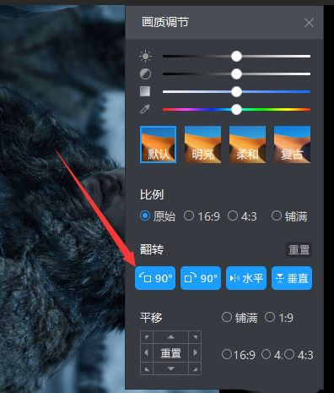Rotate the video 90° clockwise
The image size is (334, 393).
point(201,278)
